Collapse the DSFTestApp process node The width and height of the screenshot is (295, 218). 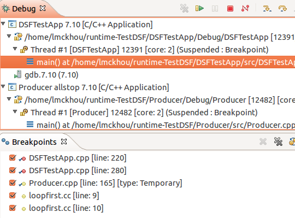(x=9, y=36)
